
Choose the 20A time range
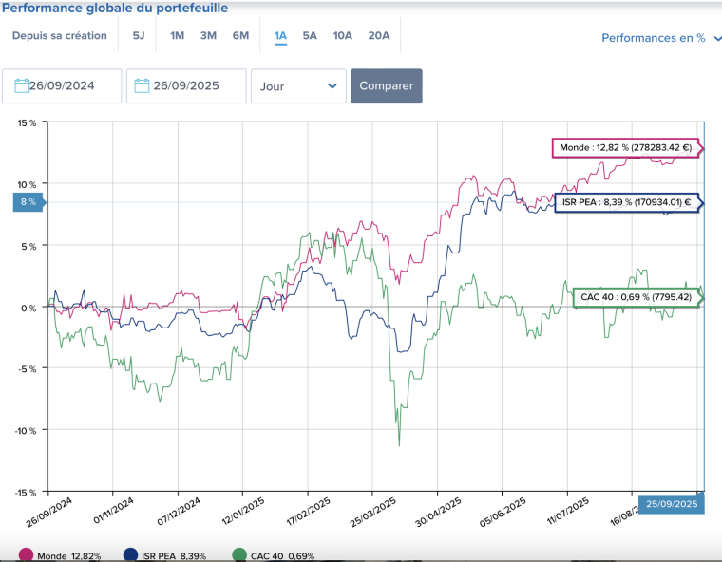[378, 36]
